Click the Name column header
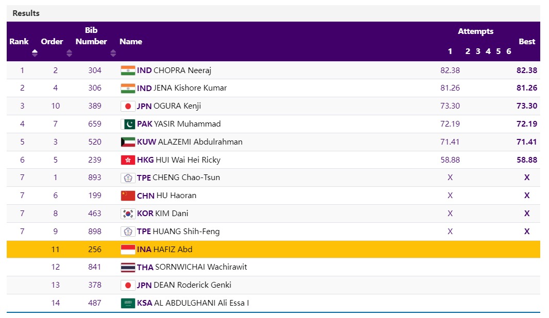549x318 pixels. coord(131,42)
